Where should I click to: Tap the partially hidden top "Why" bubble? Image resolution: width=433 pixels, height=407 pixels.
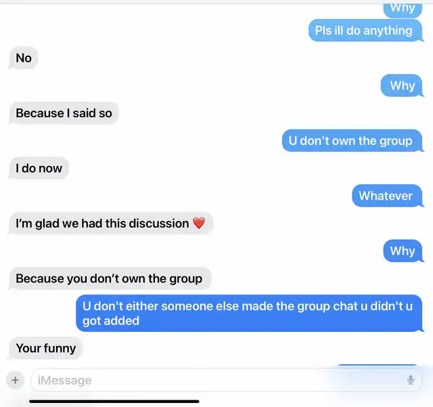point(403,10)
